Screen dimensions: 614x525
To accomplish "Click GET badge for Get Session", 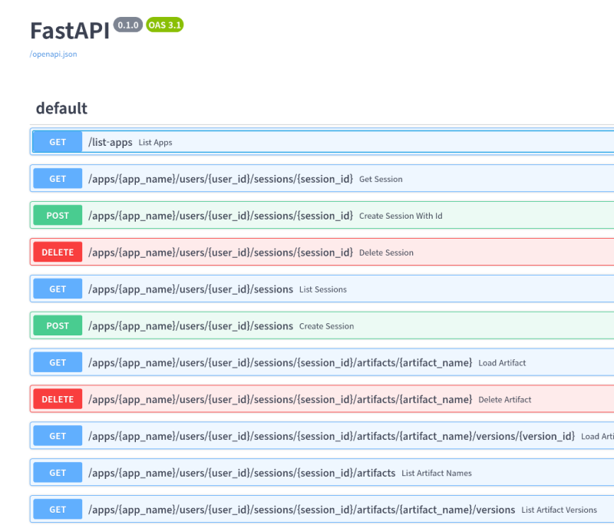I will coord(58,179).
